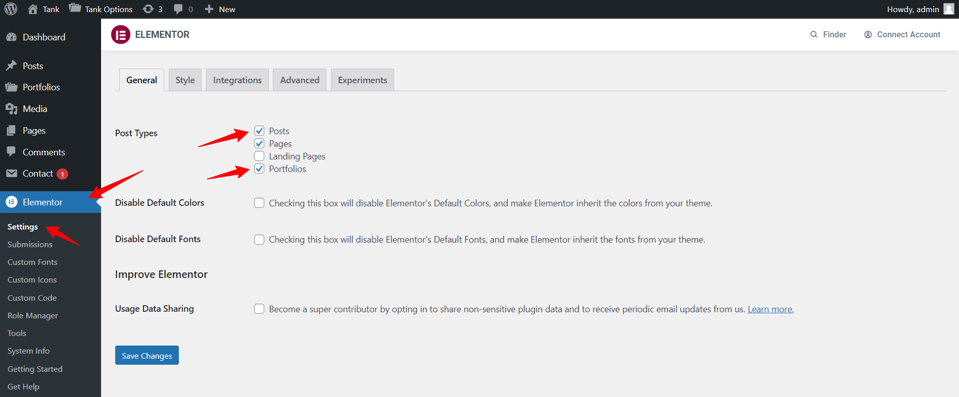The width and height of the screenshot is (959, 397).
Task: Open the Custom Code submenu item
Action: click(32, 298)
